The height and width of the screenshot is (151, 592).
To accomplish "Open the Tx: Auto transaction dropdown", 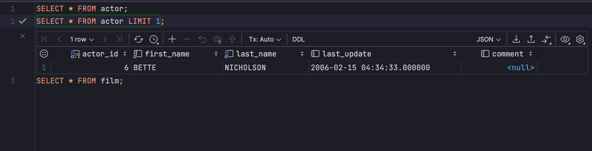I will 265,39.
